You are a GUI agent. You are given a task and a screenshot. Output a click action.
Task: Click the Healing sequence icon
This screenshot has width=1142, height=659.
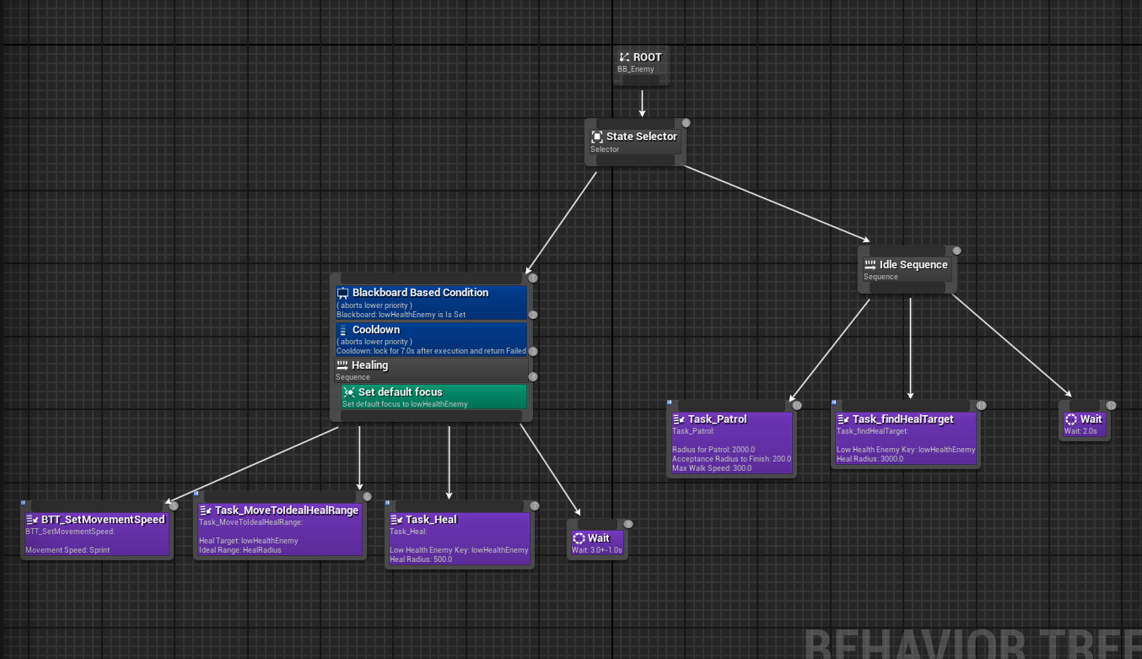pyautogui.click(x=342, y=365)
